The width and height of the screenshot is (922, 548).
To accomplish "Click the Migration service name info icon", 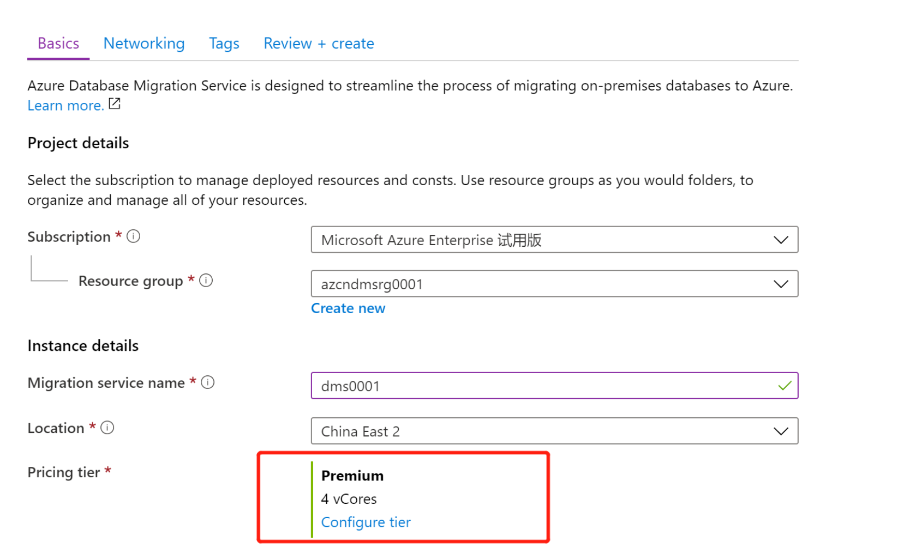I will click(208, 382).
